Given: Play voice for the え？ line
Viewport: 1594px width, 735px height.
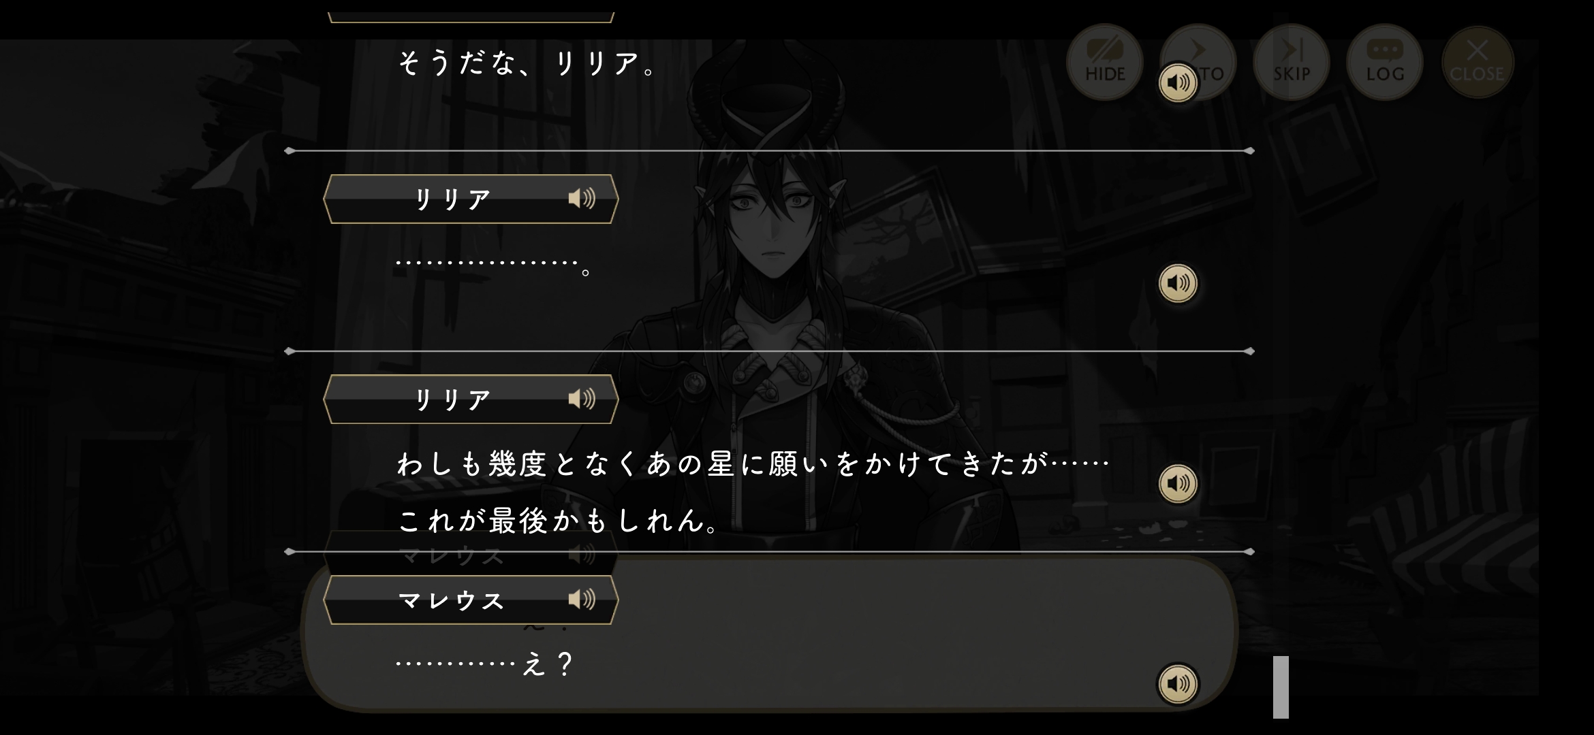Looking at the screenshot, I should (x=1178, y=684).
